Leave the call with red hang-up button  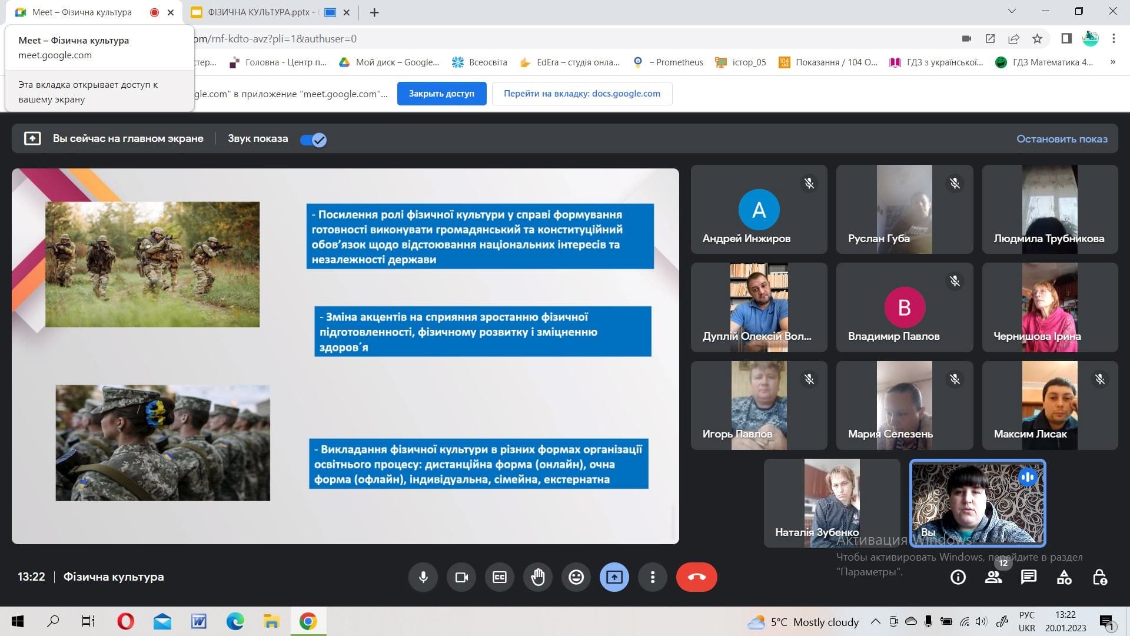697,577
